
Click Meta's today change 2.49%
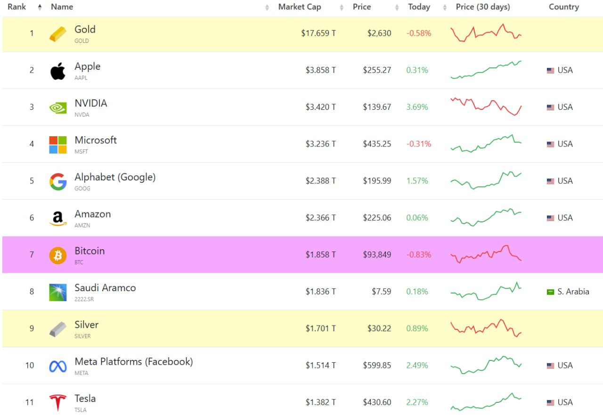[x=417, y=366]
